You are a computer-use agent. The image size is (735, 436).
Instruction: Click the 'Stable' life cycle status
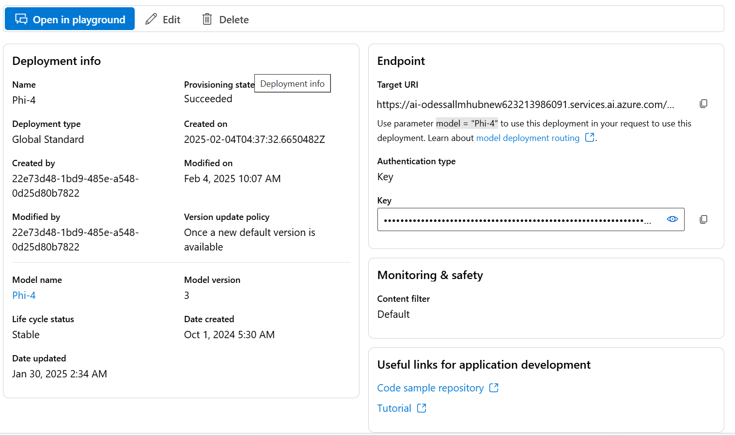click(26, 335)
